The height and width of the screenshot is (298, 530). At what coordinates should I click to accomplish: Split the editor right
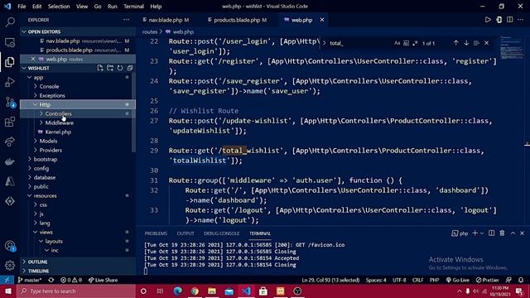pyautogui.click(x=510, y=20)
